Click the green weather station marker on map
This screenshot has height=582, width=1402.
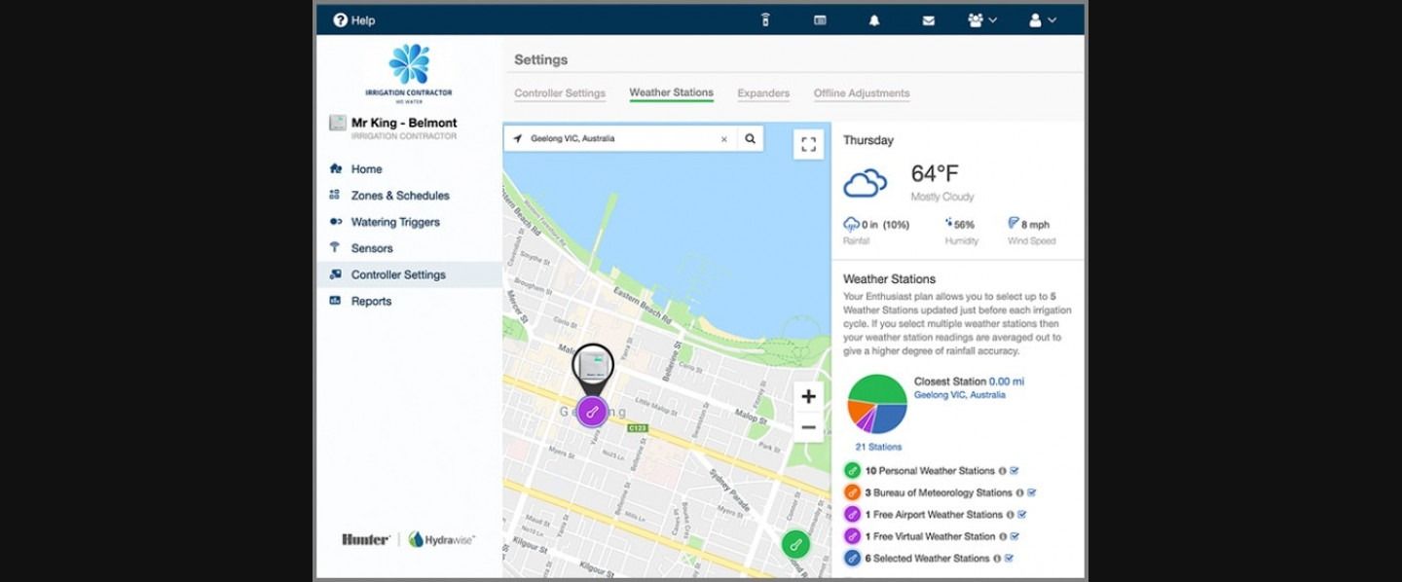pyautogui.click(x=796, y=544)
